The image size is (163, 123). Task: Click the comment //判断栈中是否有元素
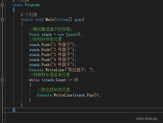click(50, 75)
